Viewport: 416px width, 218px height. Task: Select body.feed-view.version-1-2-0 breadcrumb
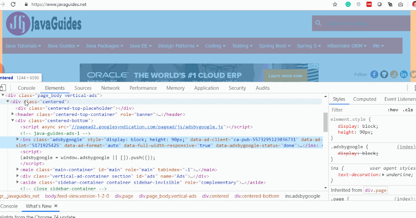pos(77,196)
